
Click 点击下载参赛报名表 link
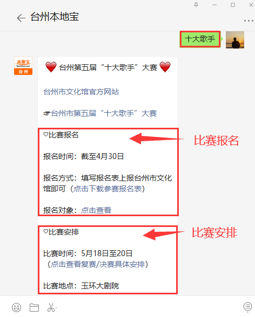tap(108, 189)
